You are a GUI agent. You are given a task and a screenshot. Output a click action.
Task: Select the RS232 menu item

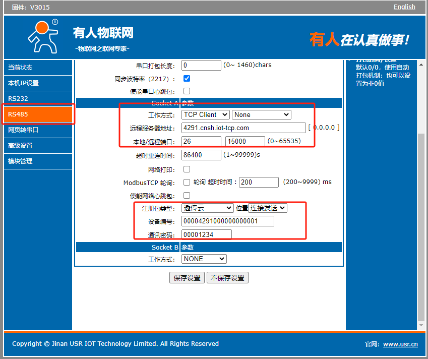[38, 98]
